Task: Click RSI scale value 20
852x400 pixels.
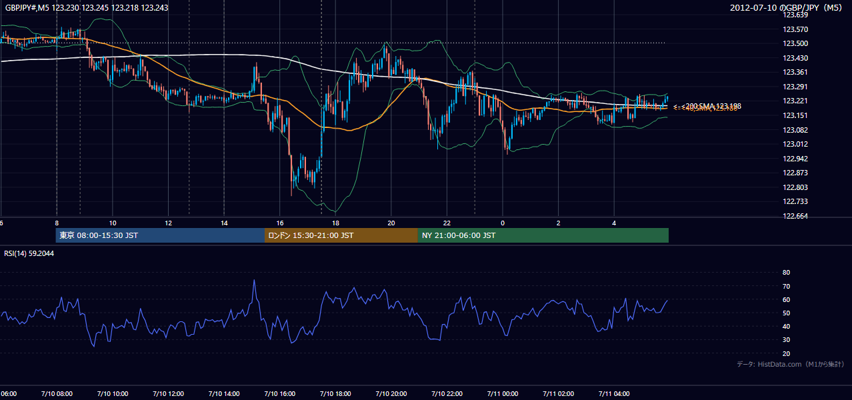Action: click(x=787, y=353)
